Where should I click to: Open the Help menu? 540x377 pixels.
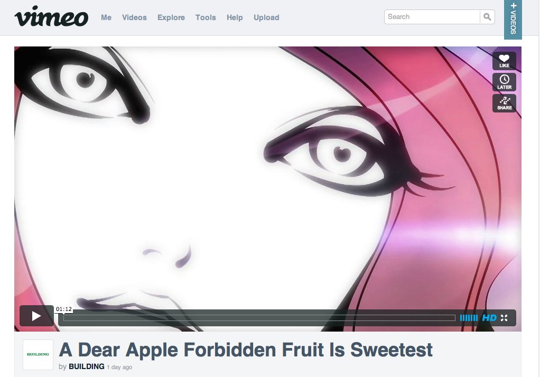(x=235, y=17)
